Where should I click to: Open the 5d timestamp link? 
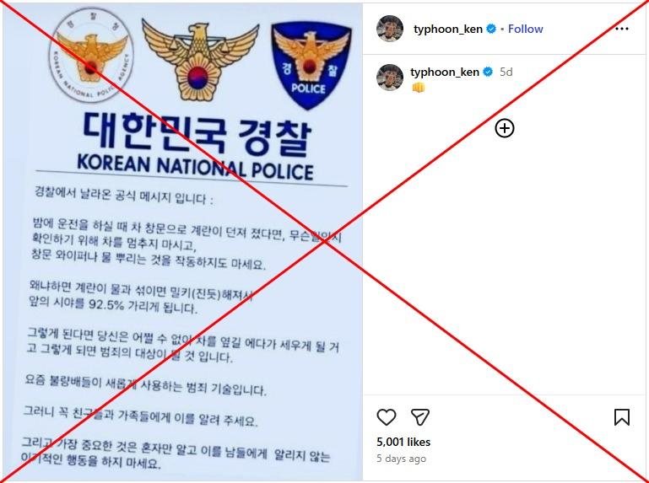coord(506,72)
